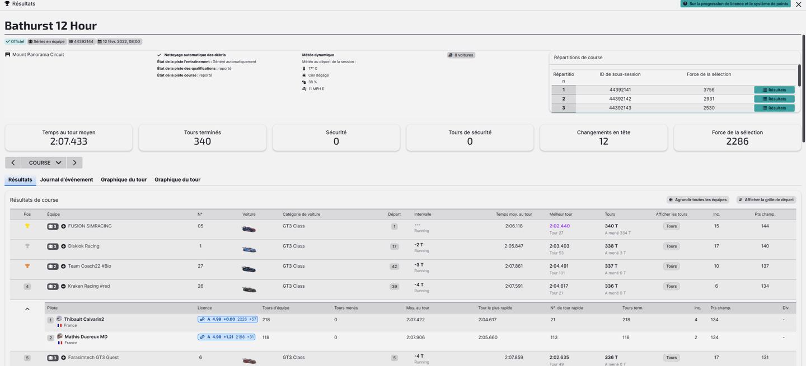Open Résultats for split 1

click(x=774, y=90)
